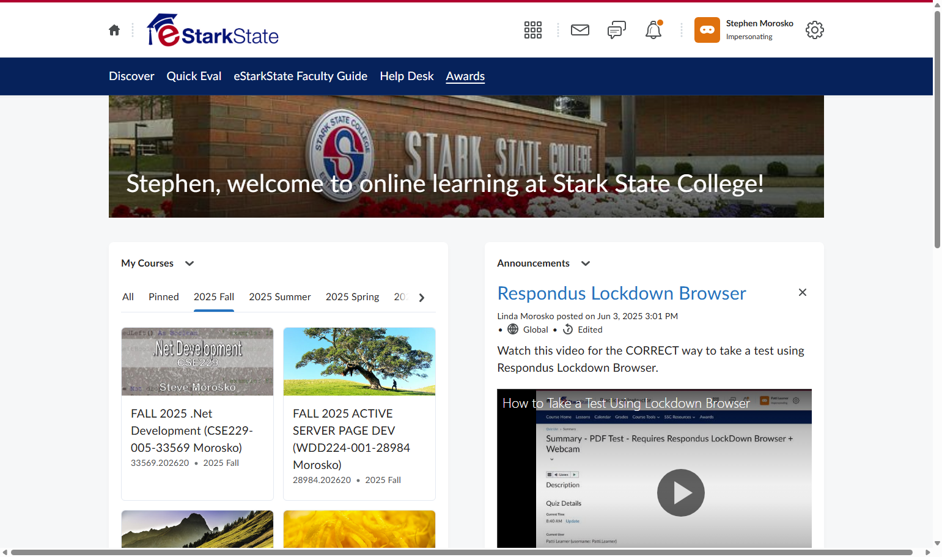Open message alerts envelope icon

click(580, 30)
